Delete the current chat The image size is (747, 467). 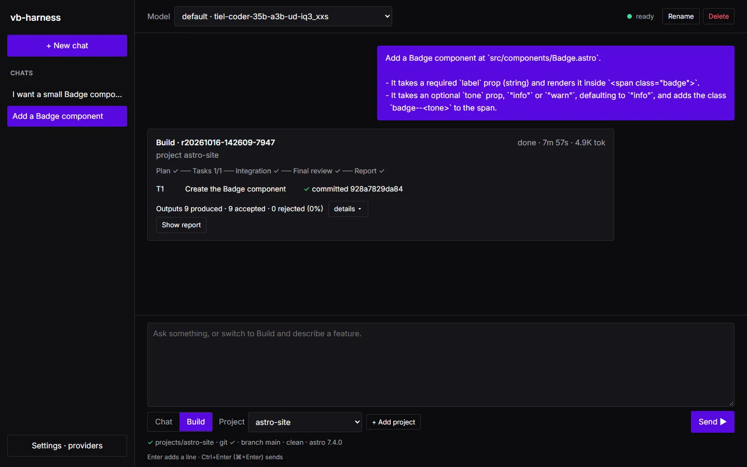pos(718,17)
